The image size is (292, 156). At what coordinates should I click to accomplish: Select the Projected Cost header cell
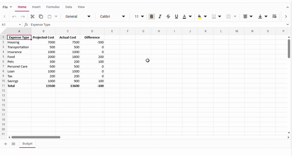43,37
